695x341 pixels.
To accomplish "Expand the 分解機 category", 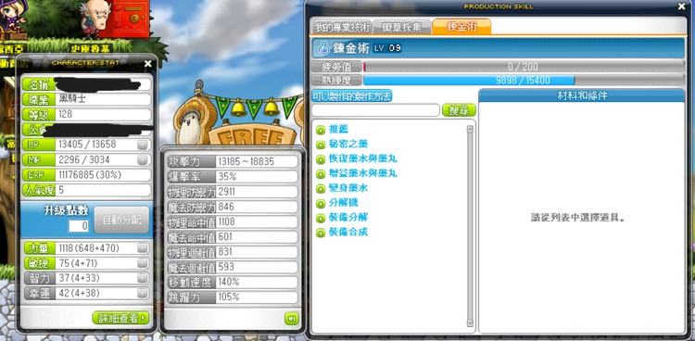I will (x=321, y=204).
